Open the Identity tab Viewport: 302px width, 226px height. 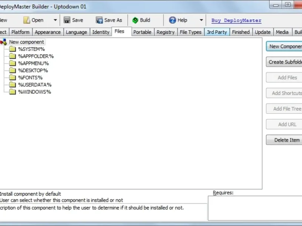coord(101,32)
